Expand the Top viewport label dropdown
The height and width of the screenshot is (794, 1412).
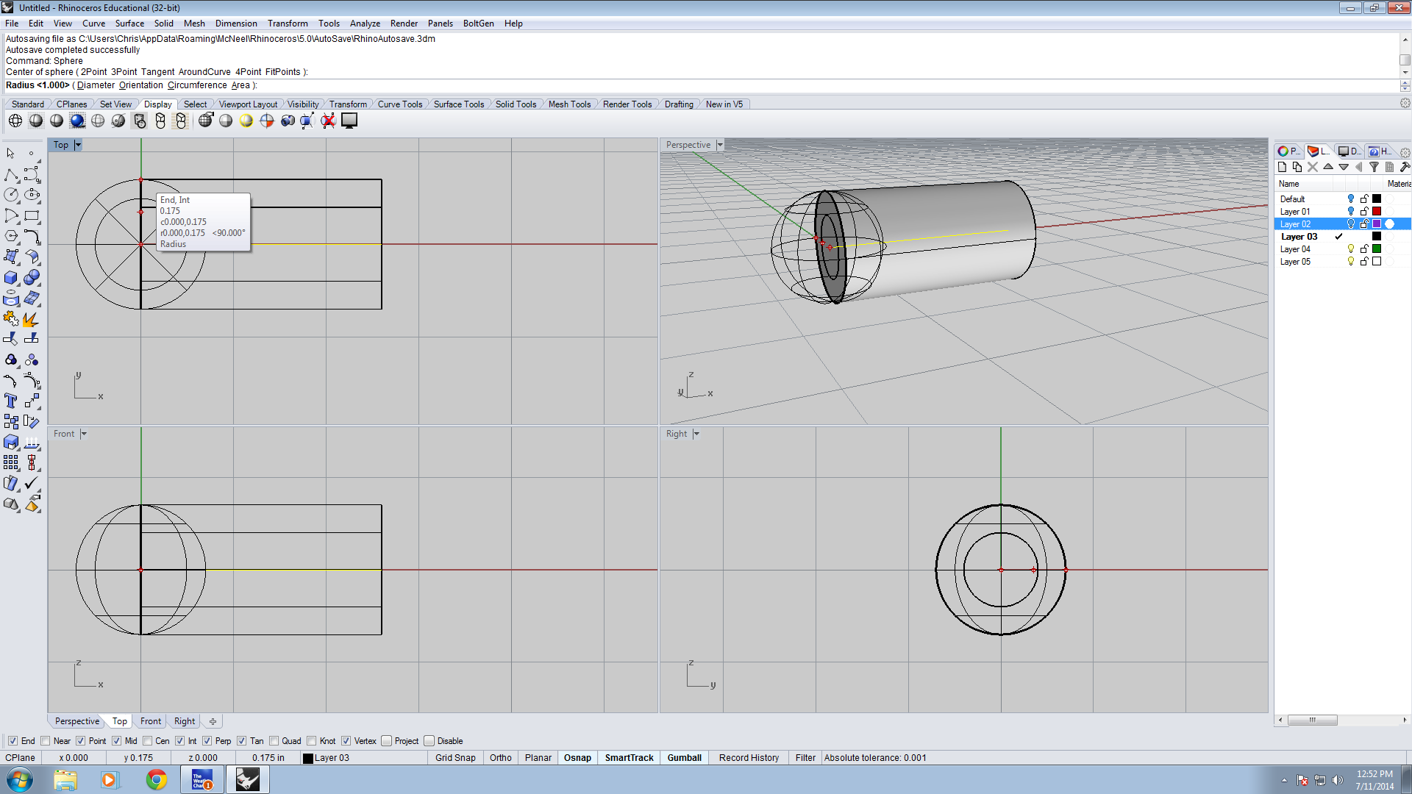(79, 144)
